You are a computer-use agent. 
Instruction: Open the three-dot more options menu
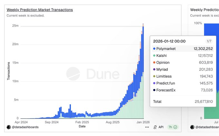click(147, 127)
